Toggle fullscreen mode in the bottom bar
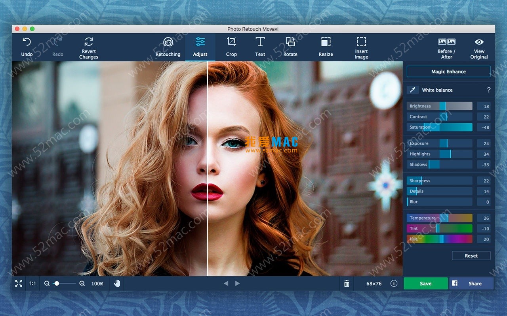 [x=19, y=284]
